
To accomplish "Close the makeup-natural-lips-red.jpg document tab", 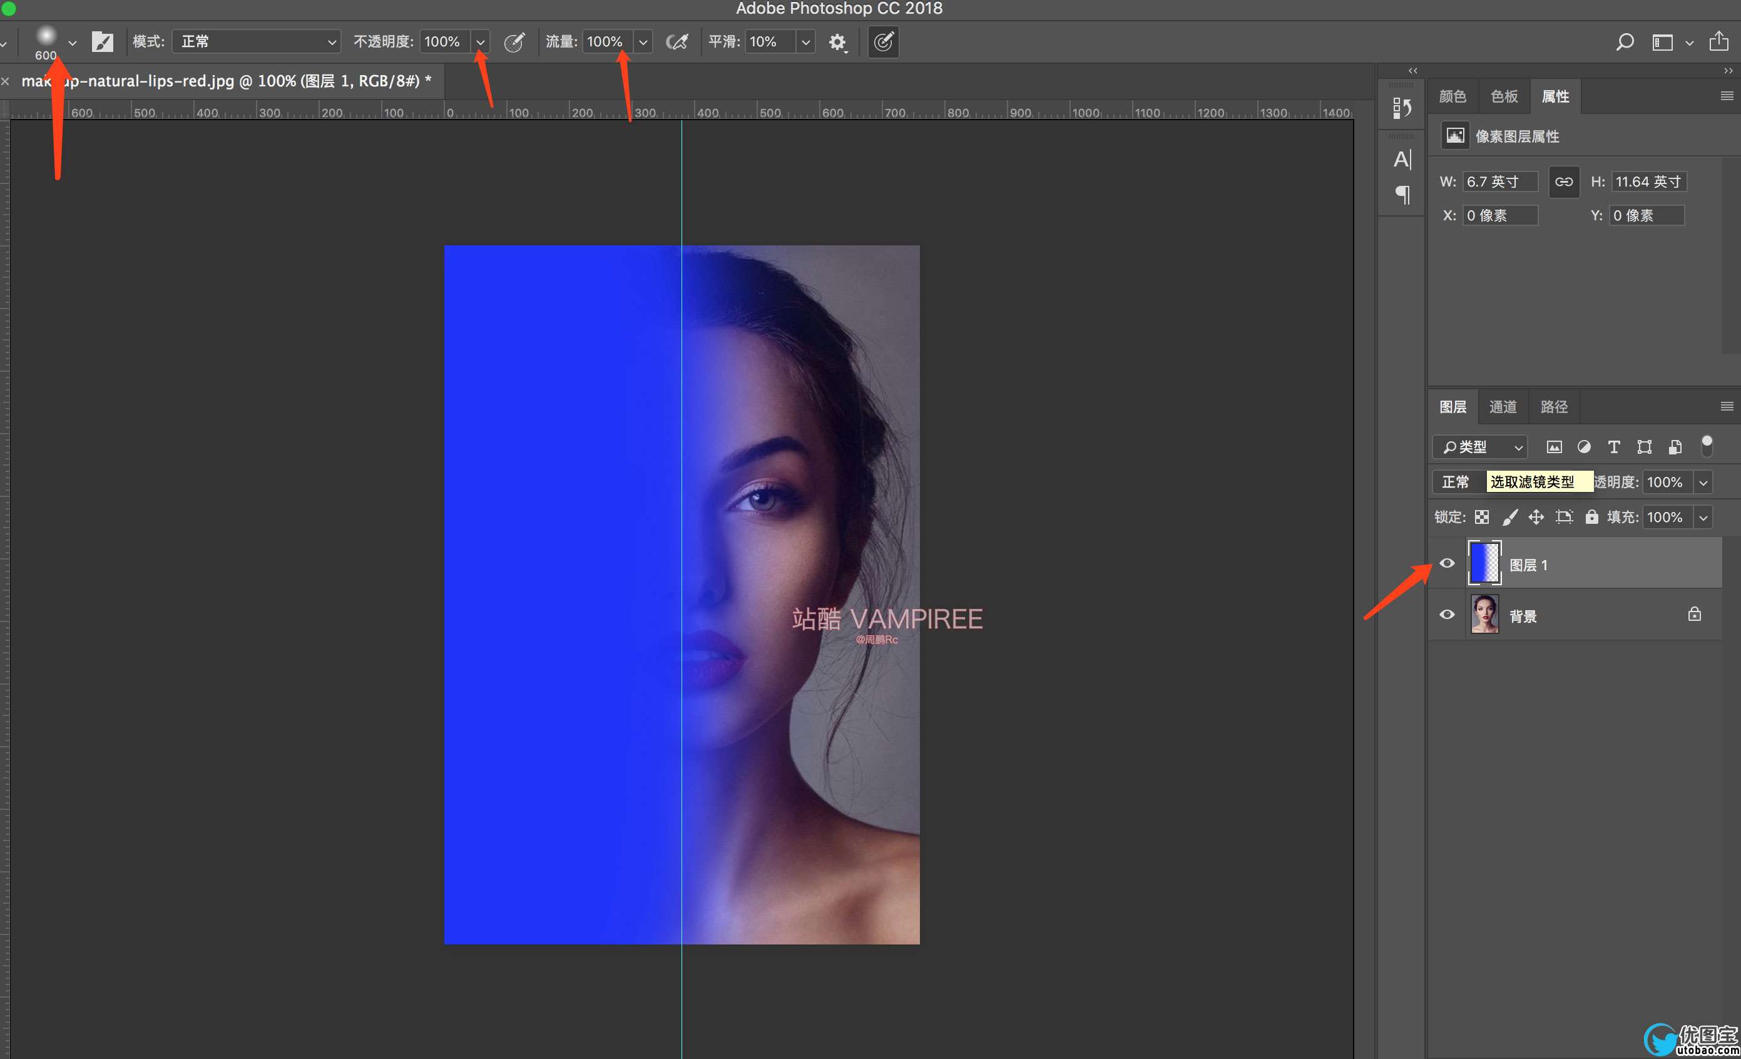I will point(6,82).
